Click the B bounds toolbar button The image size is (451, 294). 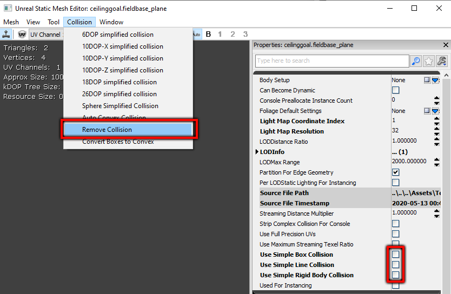209,35
